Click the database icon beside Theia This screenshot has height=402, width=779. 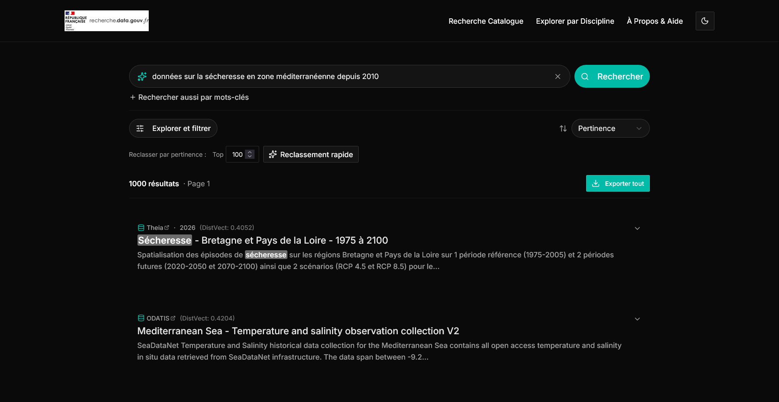coord(141,228)
